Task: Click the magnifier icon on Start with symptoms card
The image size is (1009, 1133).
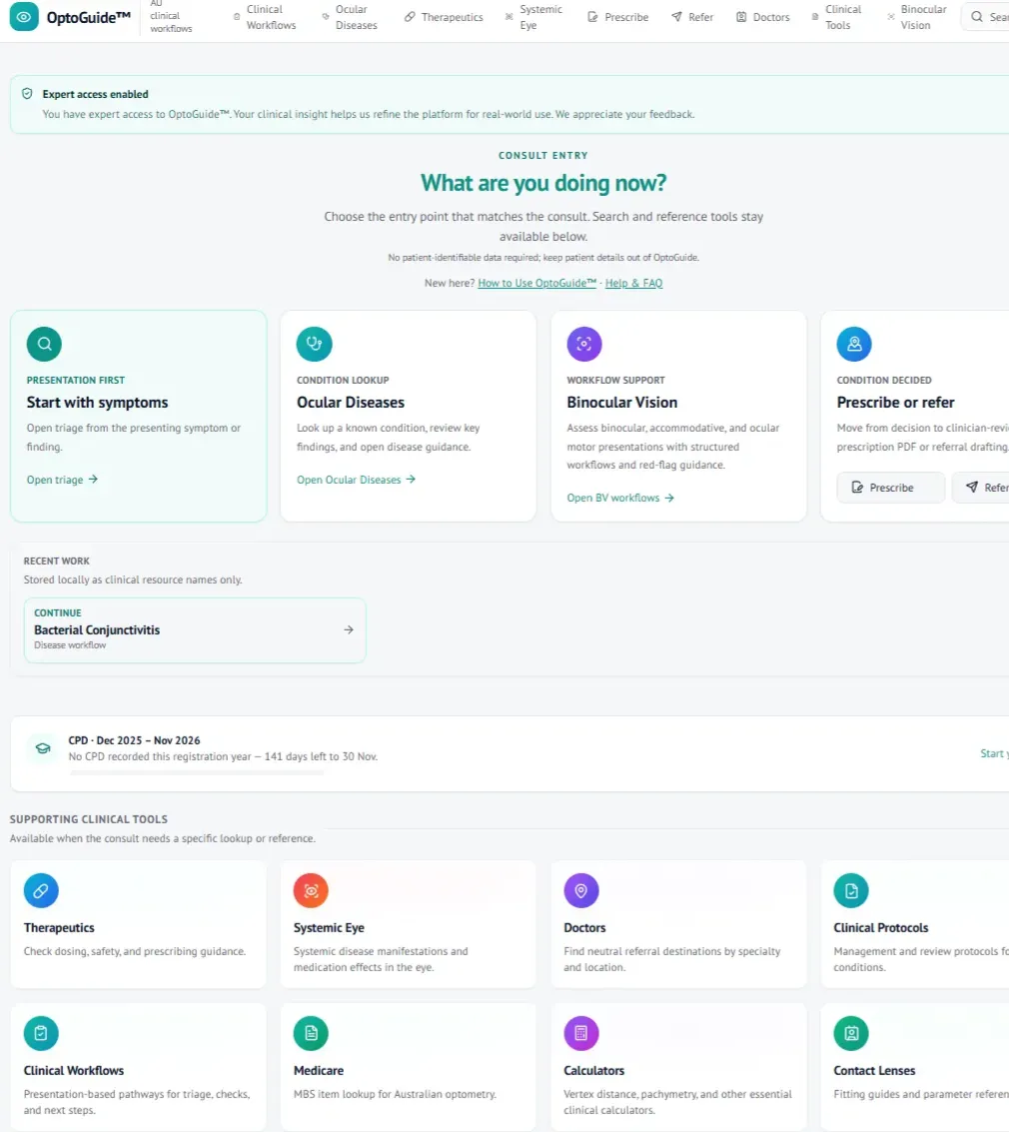Action: click(x=44, y=344)
